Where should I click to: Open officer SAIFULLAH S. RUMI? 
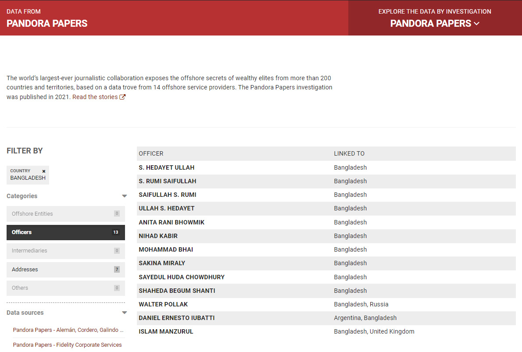click(x=168, y=195)
